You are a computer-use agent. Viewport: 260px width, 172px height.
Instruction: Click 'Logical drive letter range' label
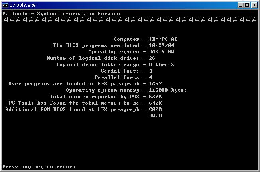(98, 65)
